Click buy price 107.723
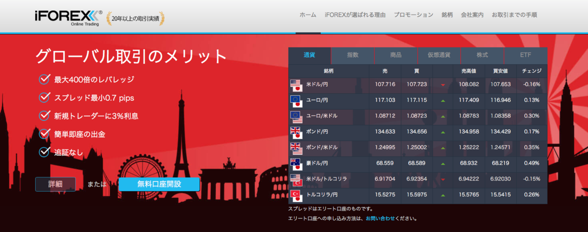The width and height of the screenshot is (588, 232). 417,85
